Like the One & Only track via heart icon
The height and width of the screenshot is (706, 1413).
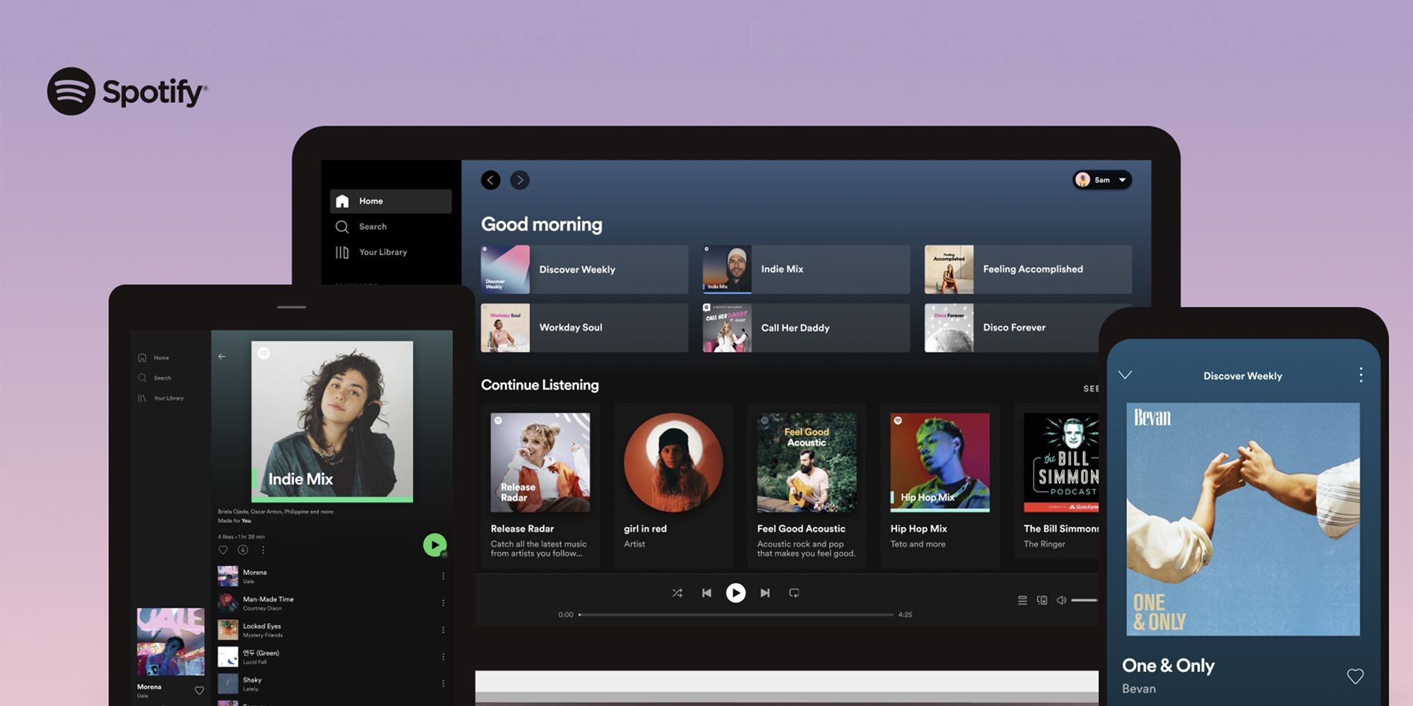pyautogui.click(x=1356, y=675)
